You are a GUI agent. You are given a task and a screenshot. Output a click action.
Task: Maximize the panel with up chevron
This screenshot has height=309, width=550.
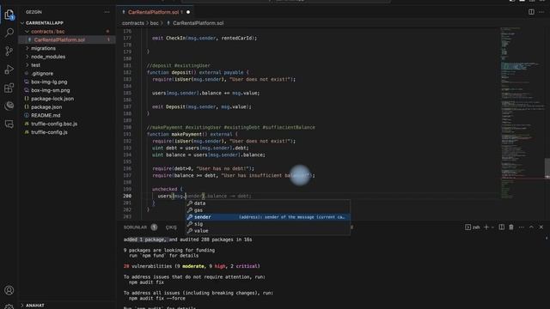click(531, 227)
